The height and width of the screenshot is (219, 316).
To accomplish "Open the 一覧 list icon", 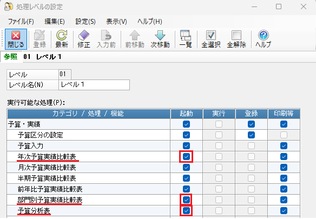I will [x=186, y=35].
